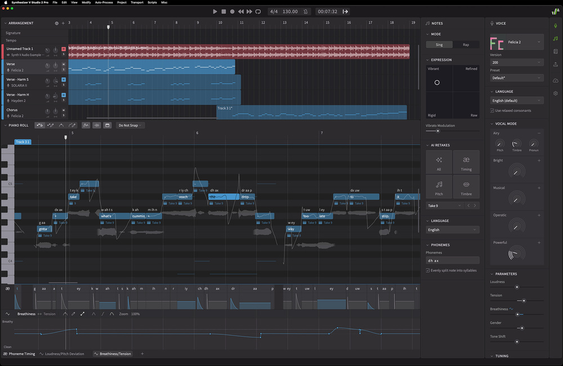Viewport: 563px width, 366px height.
Task: Collapse the Expression section
Action: 427,60
